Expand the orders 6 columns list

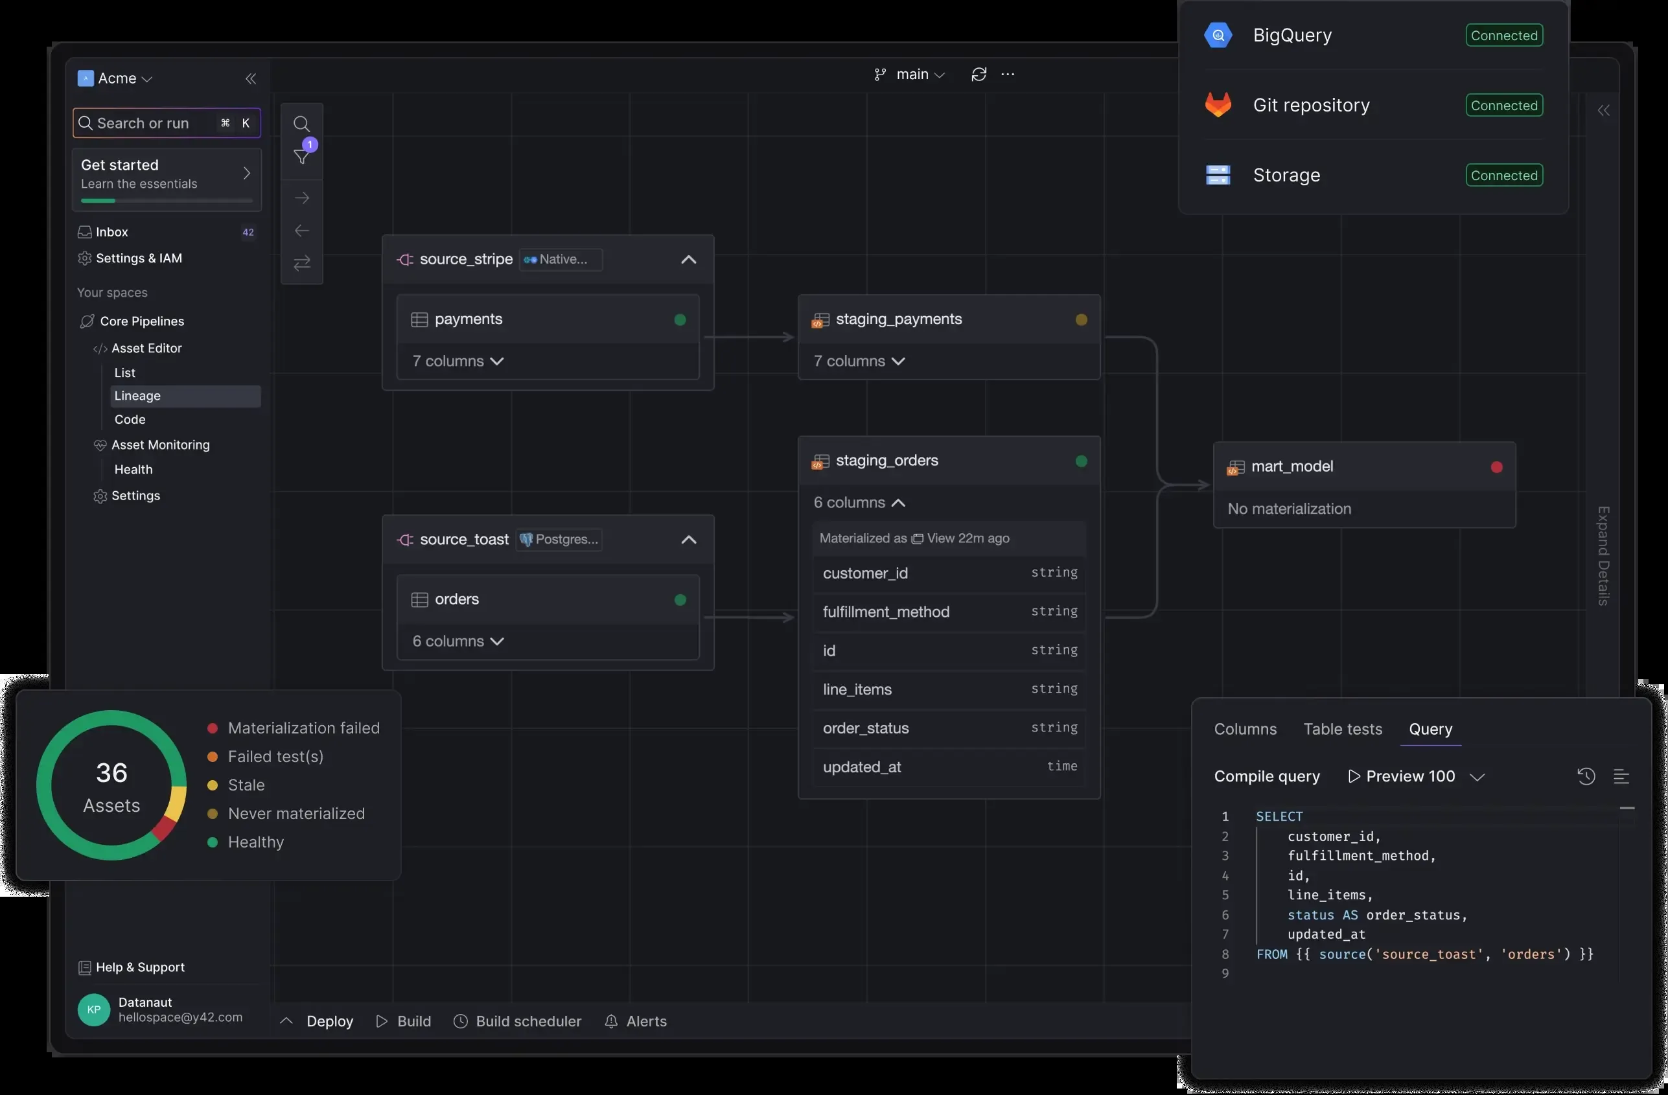pos(458,641)
